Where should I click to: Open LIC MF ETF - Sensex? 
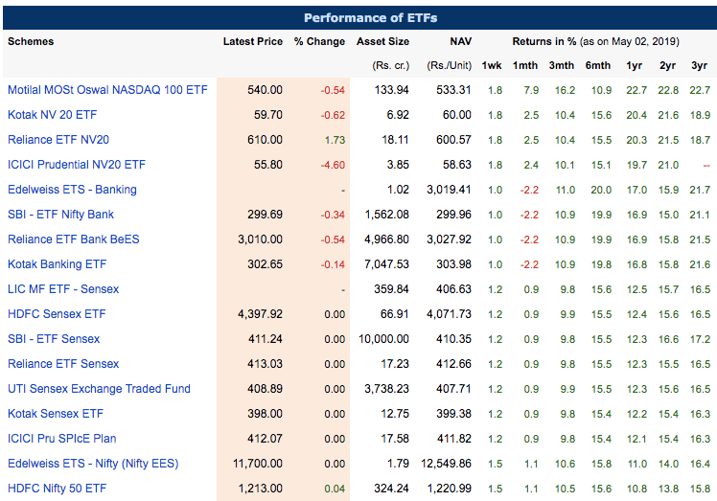click(63, 289)
